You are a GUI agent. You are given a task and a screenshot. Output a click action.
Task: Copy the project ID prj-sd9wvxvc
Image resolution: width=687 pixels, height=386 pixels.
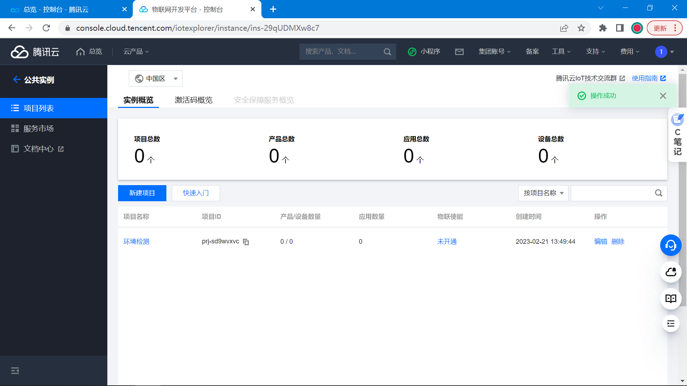point(246,242)
